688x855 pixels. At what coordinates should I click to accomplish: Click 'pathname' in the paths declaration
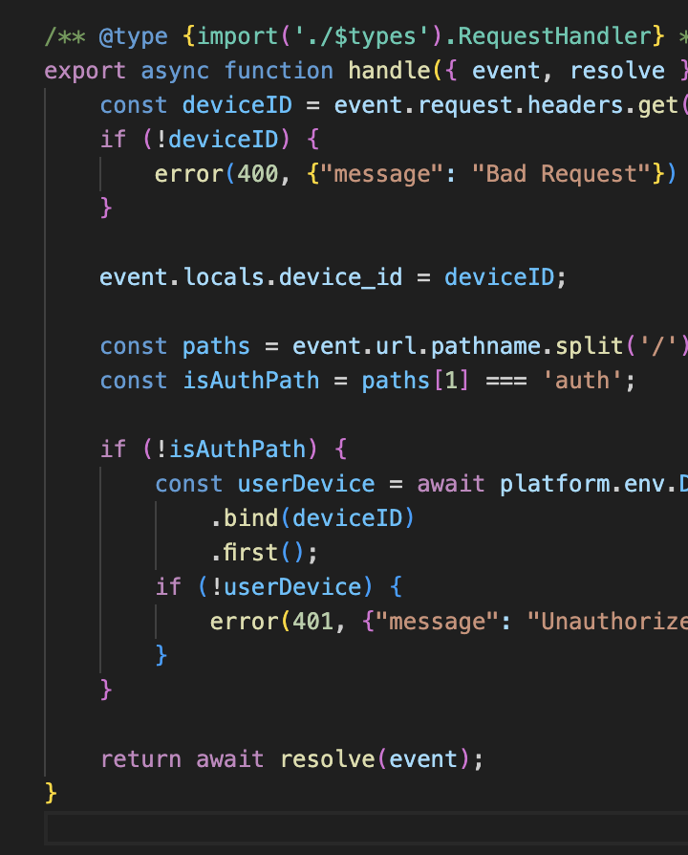tap(485, 346)
